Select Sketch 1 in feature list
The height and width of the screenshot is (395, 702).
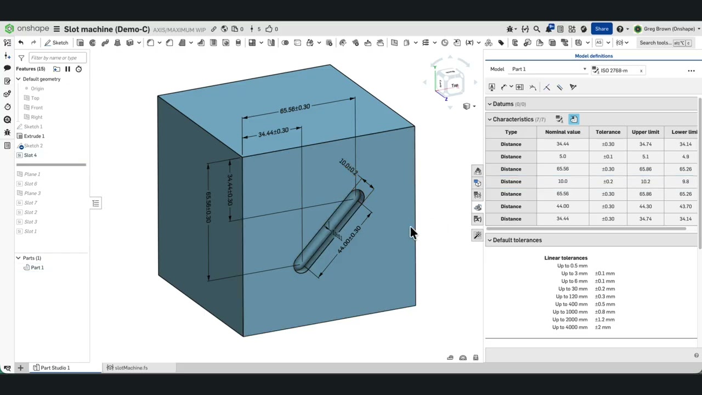point(32,127)
